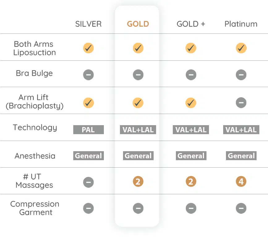Click the Gold checkmark for Arm Lift
Image resolution: width=268 pixels, height=237 pixels.
pos(138,103)
